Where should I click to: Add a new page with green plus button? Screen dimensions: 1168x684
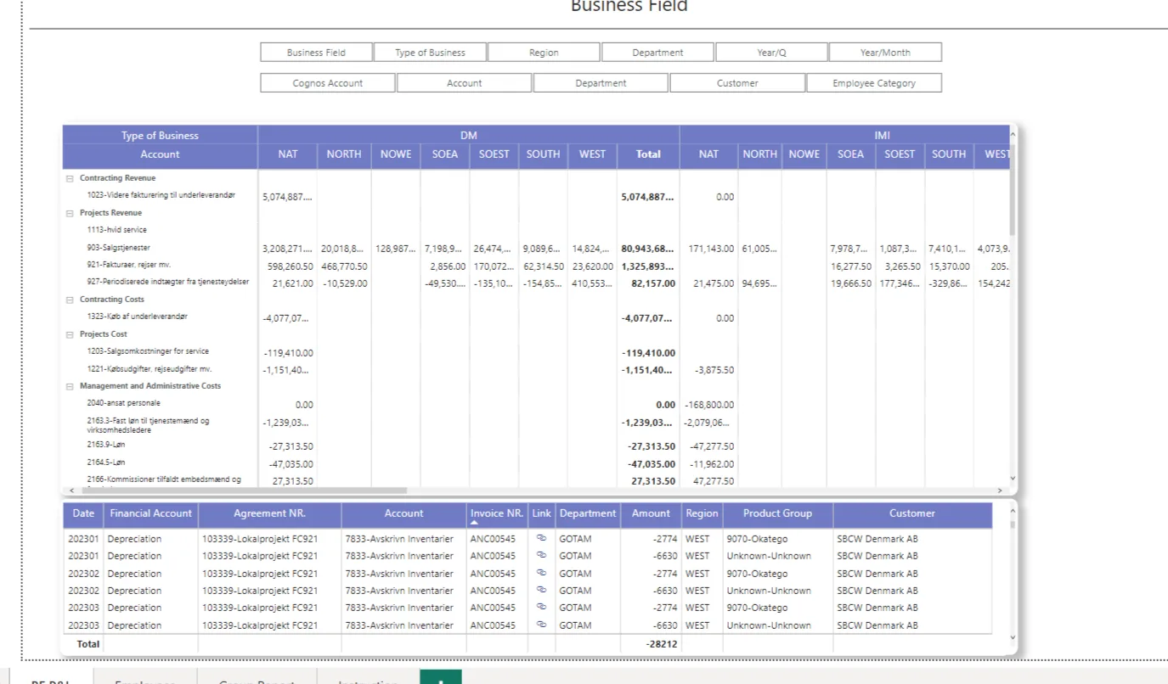coord(441,677)
